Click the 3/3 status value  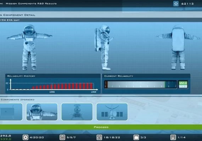point(143,137)
